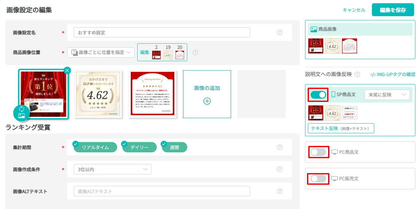This screenshot has width=418, height=209.
Task: Click the help icon in 画像ALTテキスト row
Action: 280,191
